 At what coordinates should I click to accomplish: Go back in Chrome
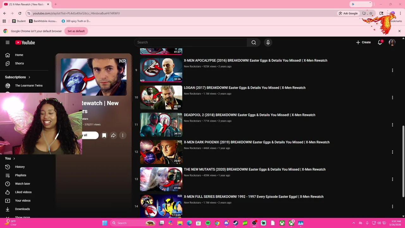point(4,13)
